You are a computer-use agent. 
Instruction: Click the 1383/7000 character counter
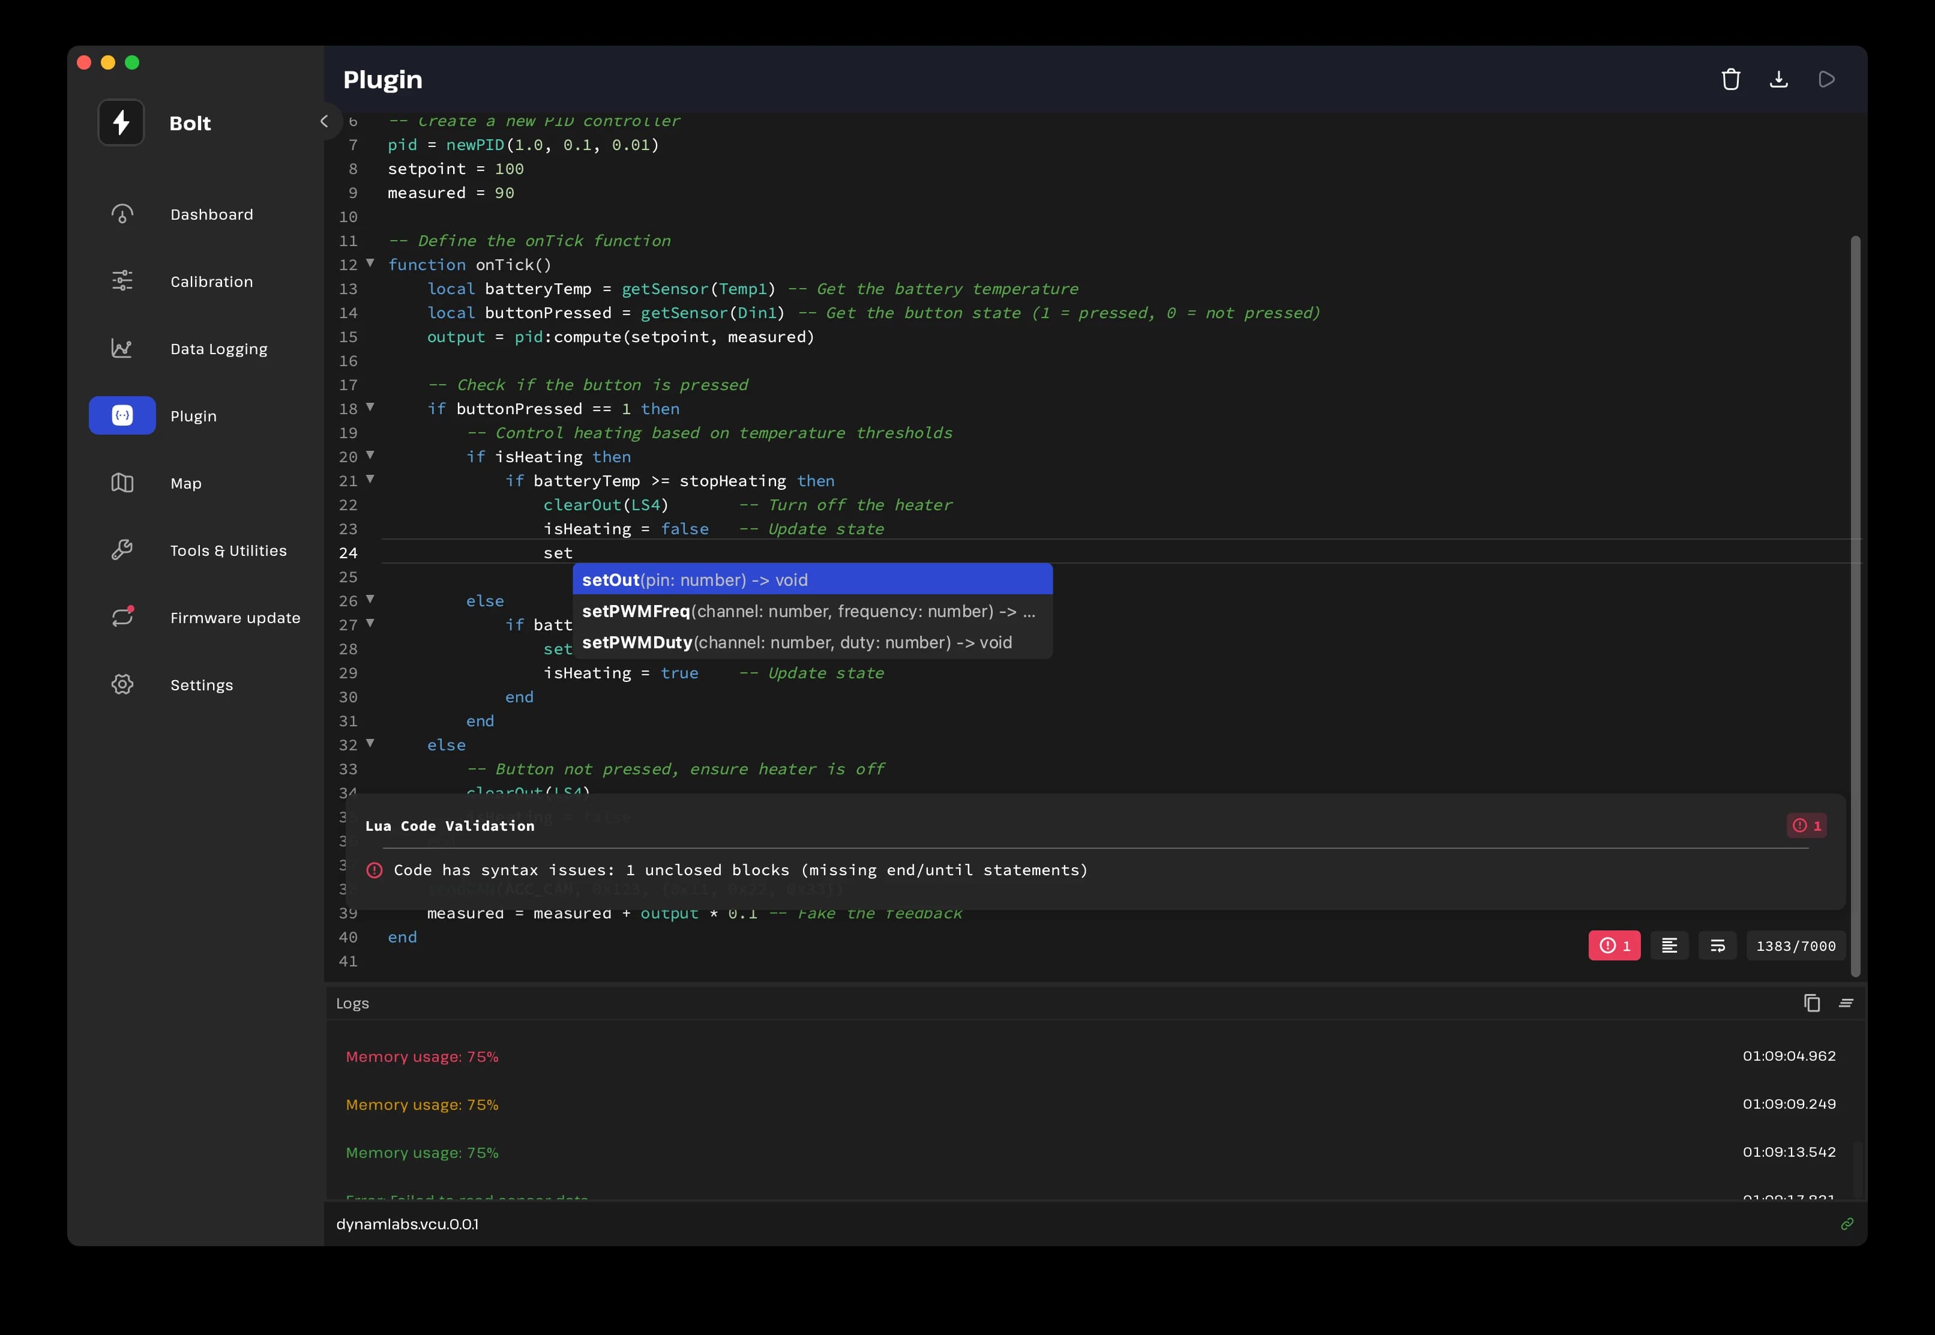pyautogui.click(x=1795, y=945)
